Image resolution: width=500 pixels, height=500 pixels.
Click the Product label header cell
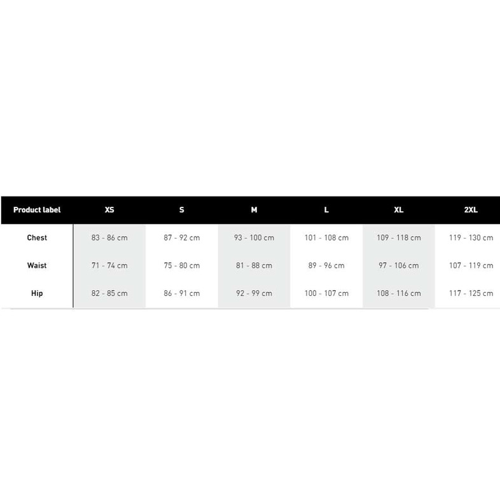point(37,209)
